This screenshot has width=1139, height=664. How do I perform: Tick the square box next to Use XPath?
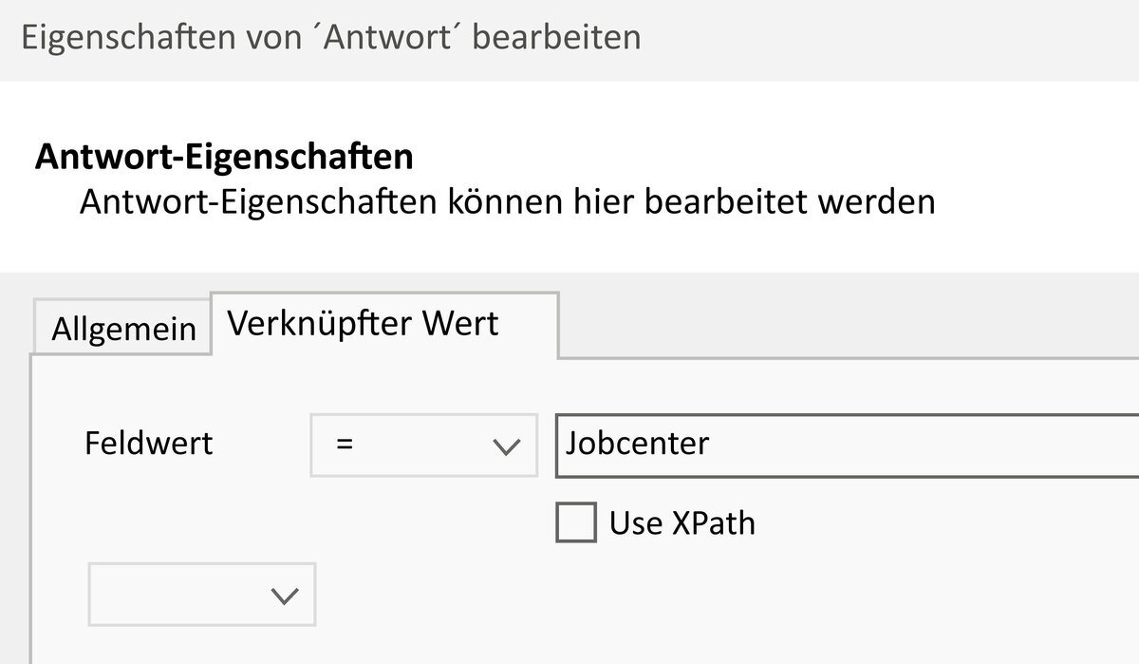point(576,523)
